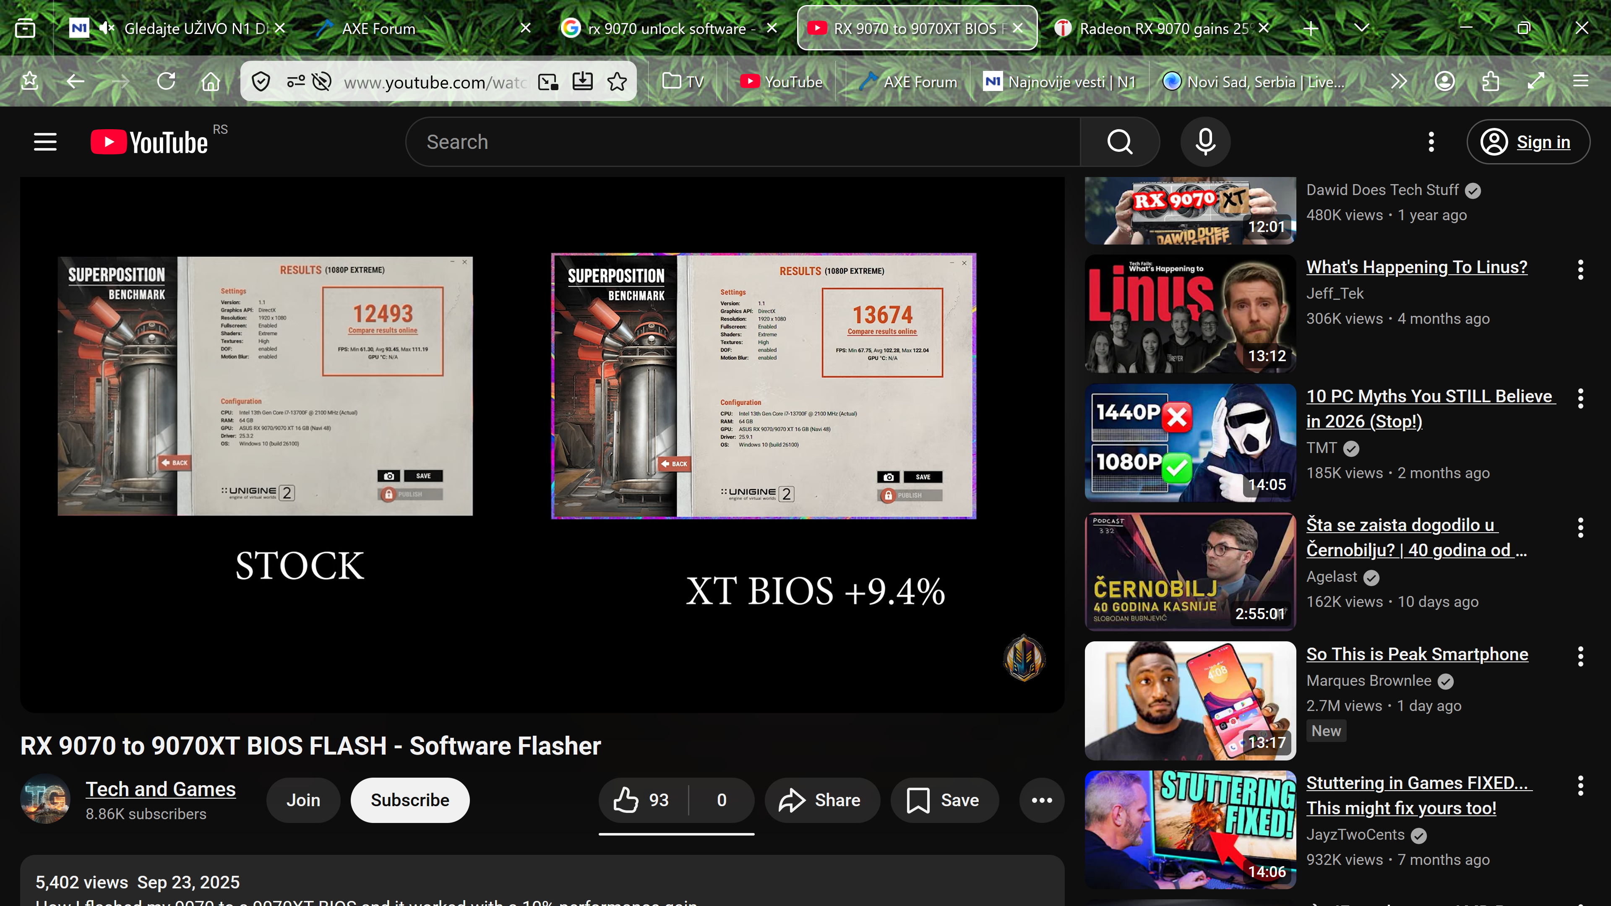Toggle picture-in-picture icon in address bar

coord(548,82)
